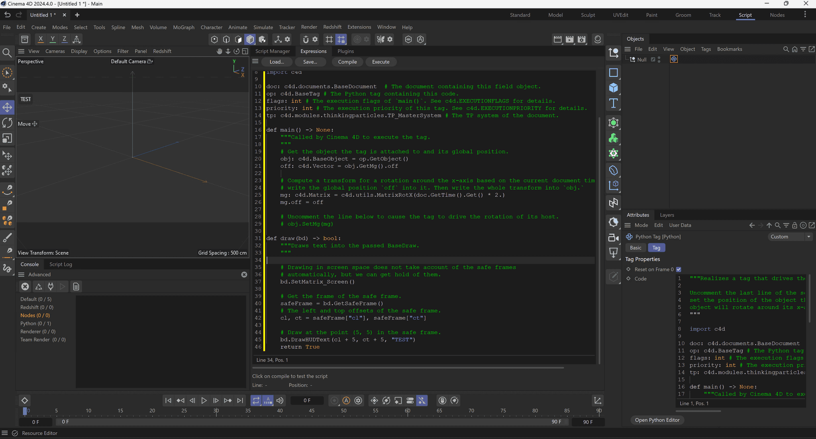Open Objects manager search icon
The width and height of the screenshot is (816, 439).
786,49
